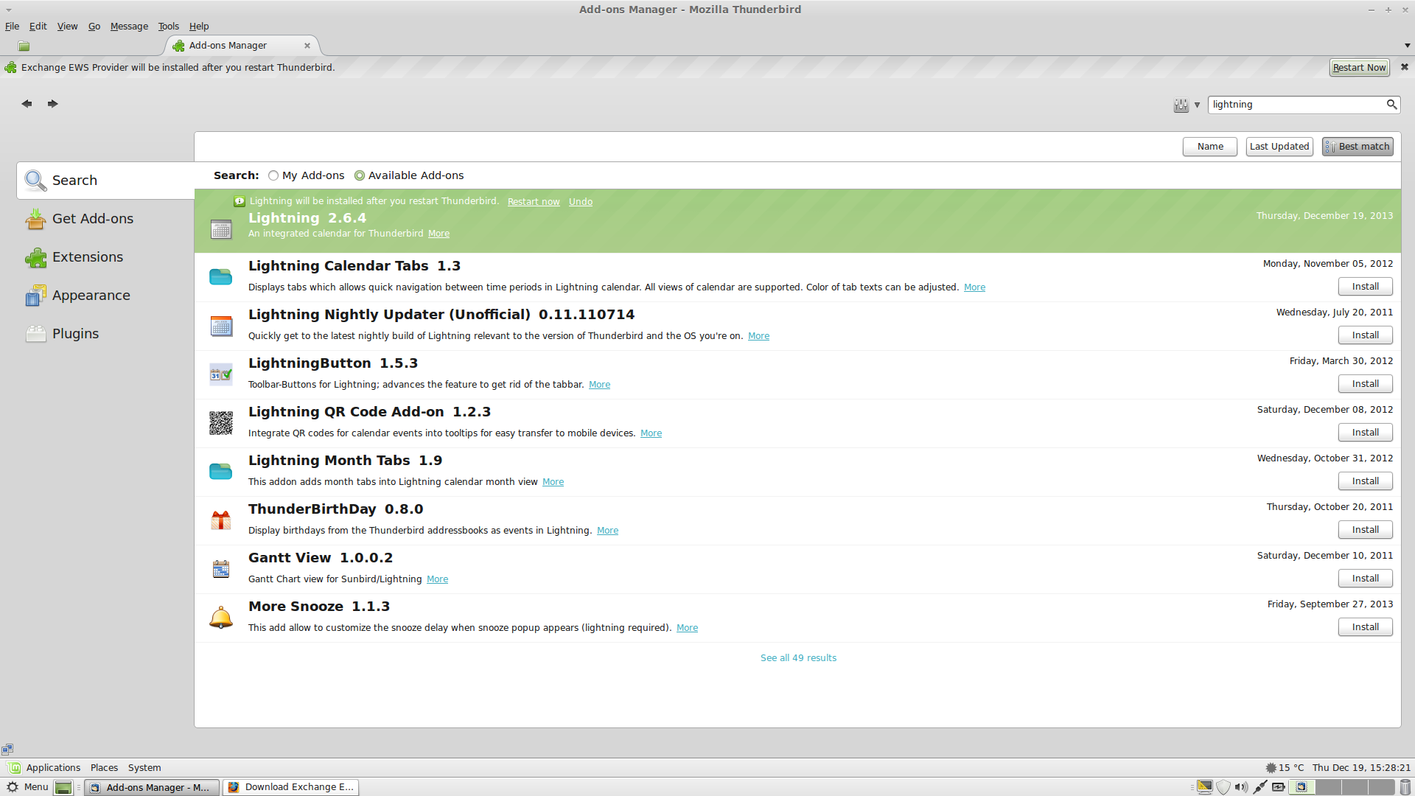Viewport: 1415px width, 796px height.
Task: Click the Gantt View icon
Action: pos(221,569)
